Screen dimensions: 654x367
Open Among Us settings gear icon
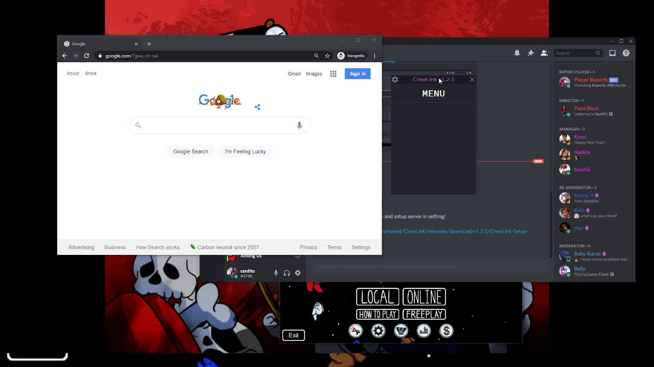[378, 331]
